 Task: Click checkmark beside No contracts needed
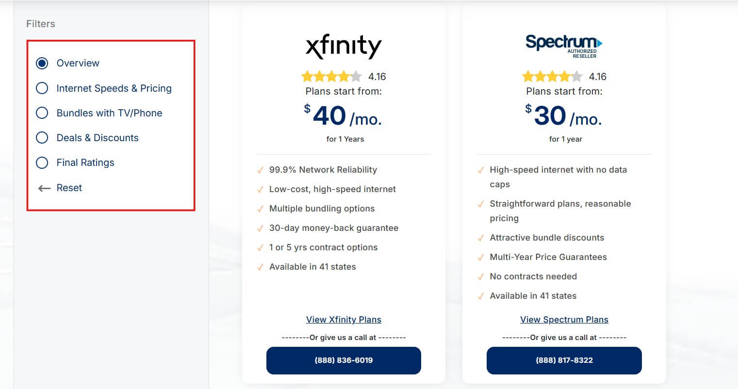click(481, 277)
